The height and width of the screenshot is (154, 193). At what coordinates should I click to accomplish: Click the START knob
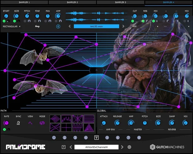click(x=6, y=16)
